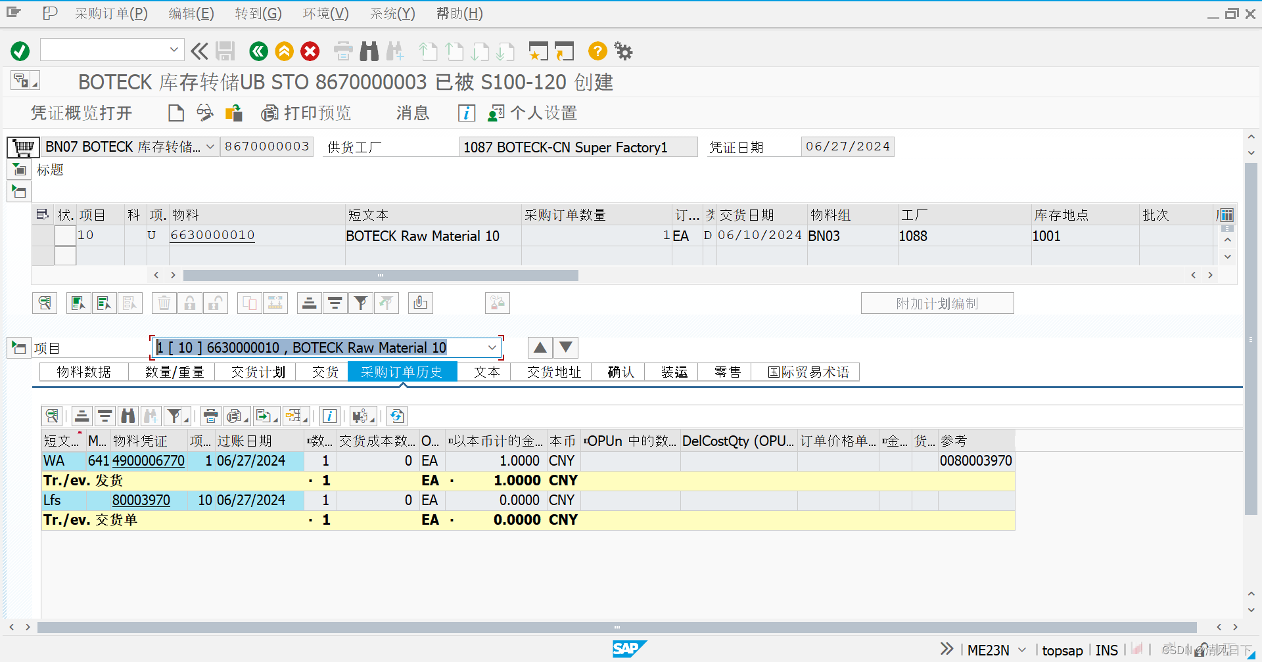Click the Sort Descending icon in item toolbar
The height and width of the screenshot is (662, 1262).
[x=335, y=303]
